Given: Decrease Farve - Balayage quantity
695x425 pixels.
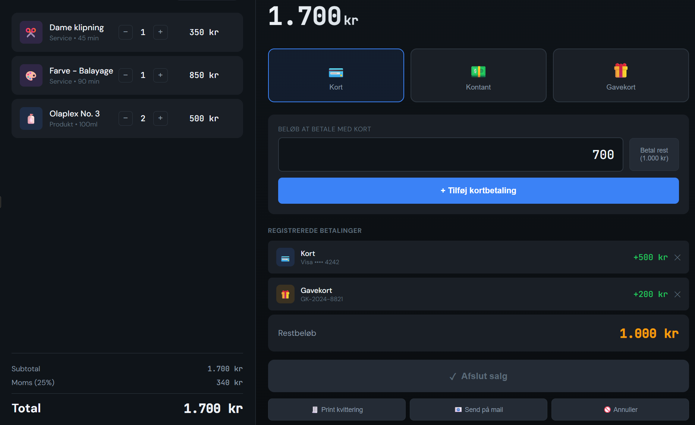Looking at the screenshot, I should [126, 75].
